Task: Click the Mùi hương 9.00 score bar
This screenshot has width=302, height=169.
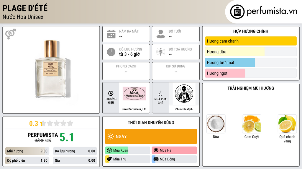Action: click(27, 151)
